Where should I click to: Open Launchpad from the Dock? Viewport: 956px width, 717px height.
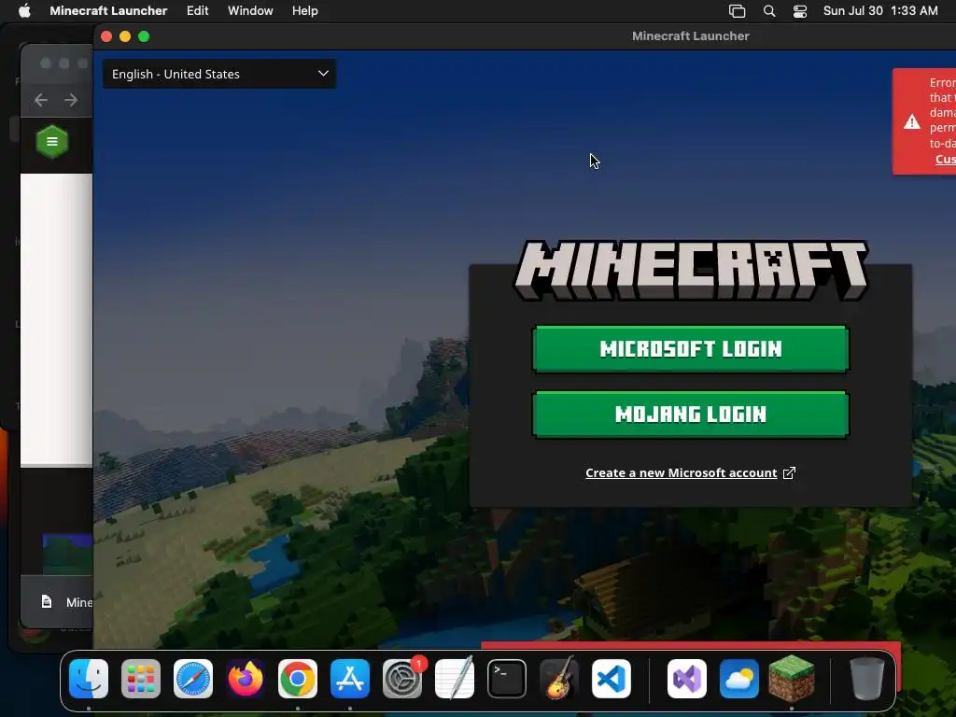141,679
